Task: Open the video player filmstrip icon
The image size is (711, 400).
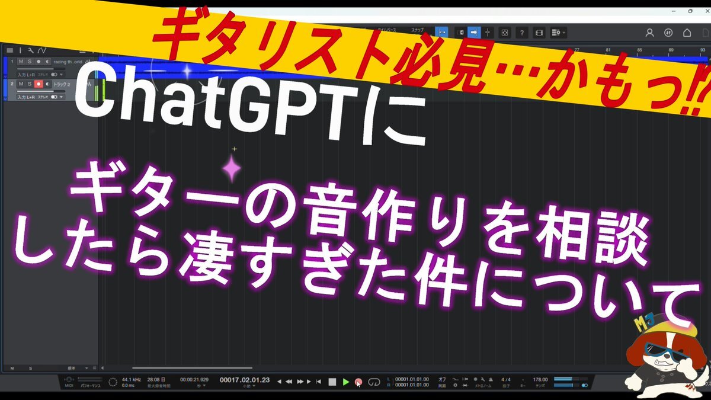Action: pos(539,33)
